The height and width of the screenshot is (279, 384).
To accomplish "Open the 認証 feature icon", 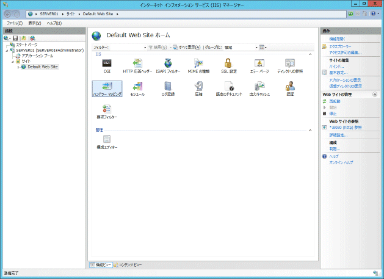I will click(290, 86).
